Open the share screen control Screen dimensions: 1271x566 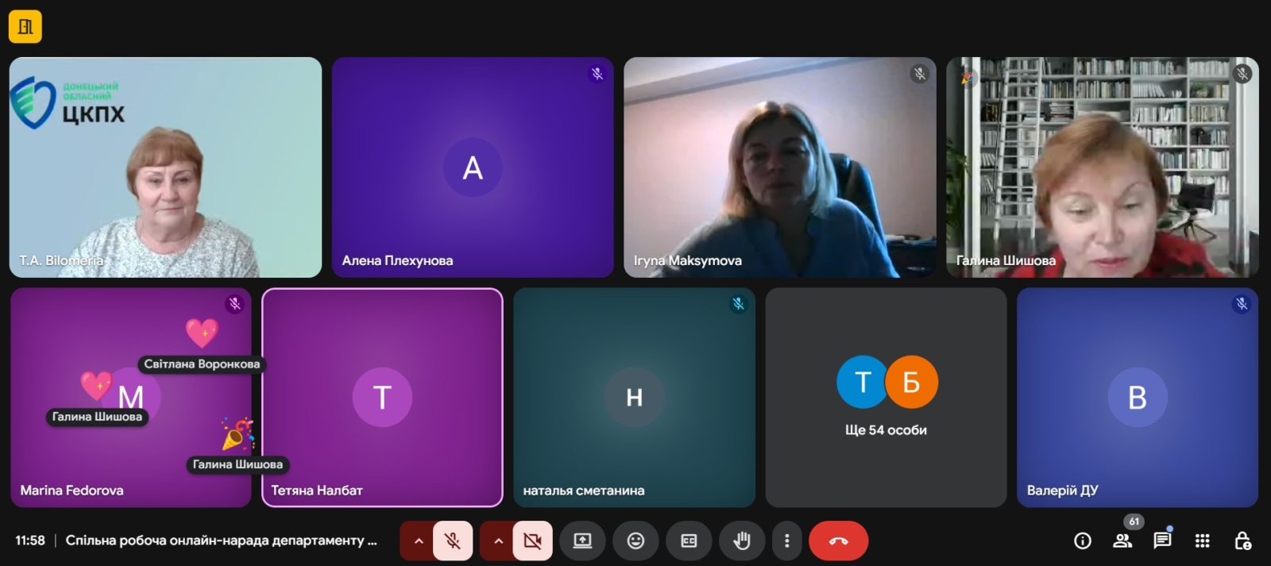[x=582, y=541]
